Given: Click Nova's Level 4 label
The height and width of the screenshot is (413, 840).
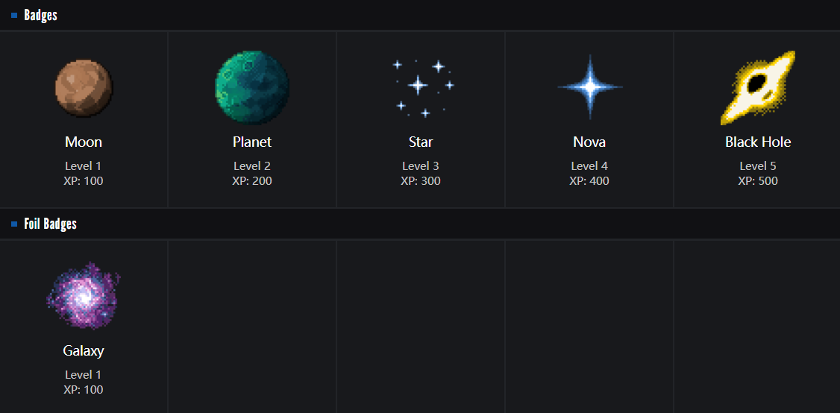Looking at the screenshot, I should 589,165.
